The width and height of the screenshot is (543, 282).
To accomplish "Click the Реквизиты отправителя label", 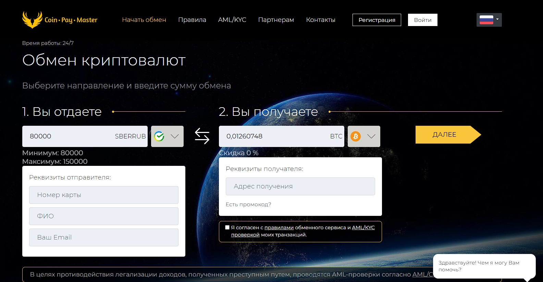I will click(x=70, y=177).
